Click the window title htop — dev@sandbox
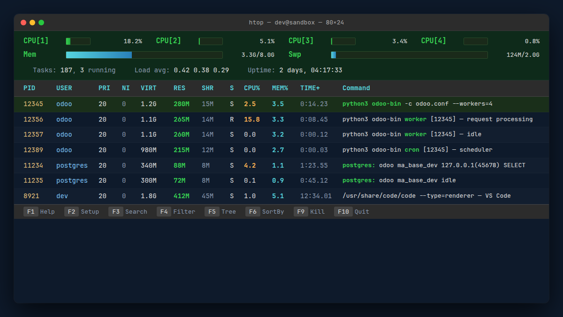This screenshot has height=317, width=563. pos(297,23)
